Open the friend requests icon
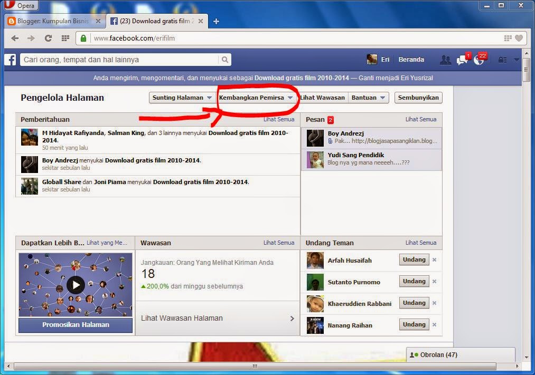The width and height of the screenshot is (535, 375). 445,60
